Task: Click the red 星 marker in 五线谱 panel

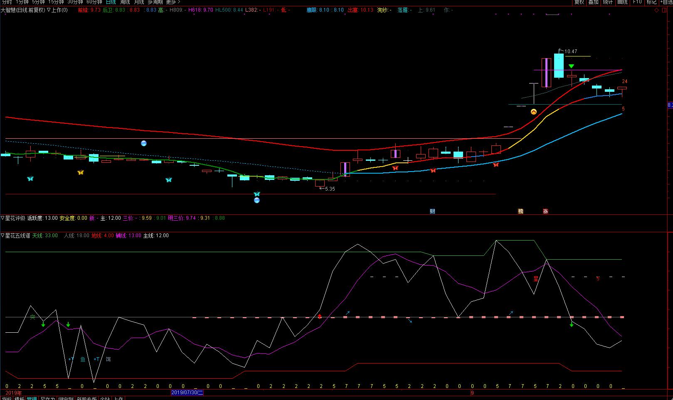Action: coord(535,279)
